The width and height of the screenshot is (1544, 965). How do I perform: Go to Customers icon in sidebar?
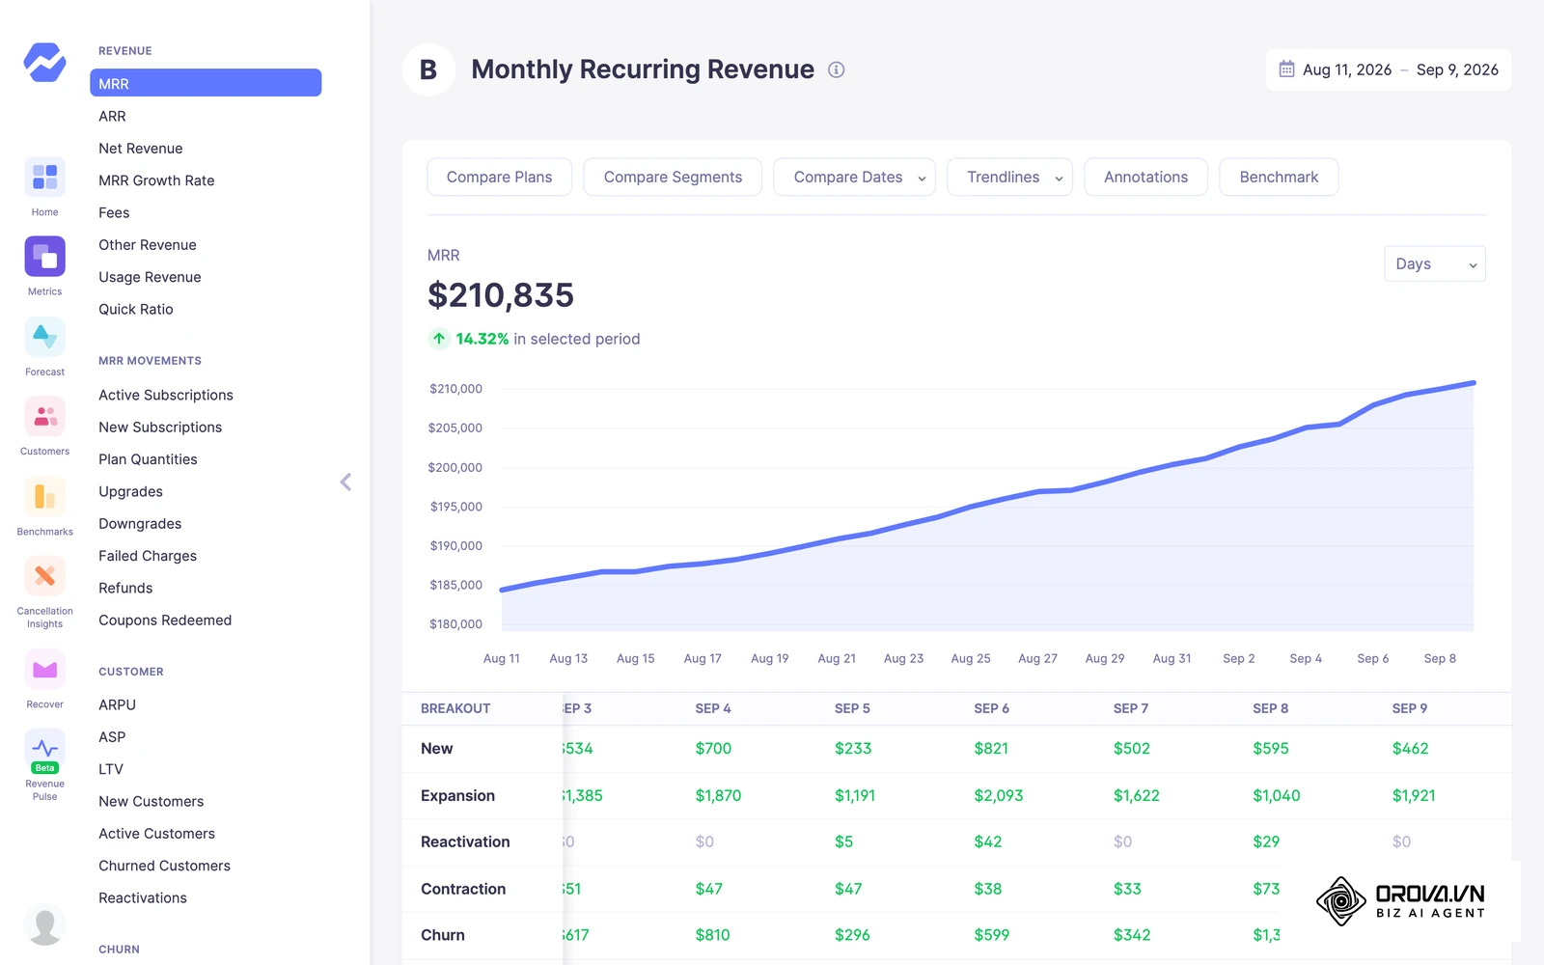pyautogui.click(x=44, y=417)
